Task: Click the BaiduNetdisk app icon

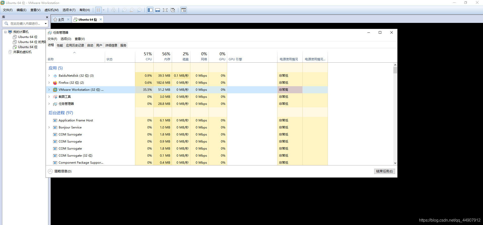Action: tap(55, 76)
